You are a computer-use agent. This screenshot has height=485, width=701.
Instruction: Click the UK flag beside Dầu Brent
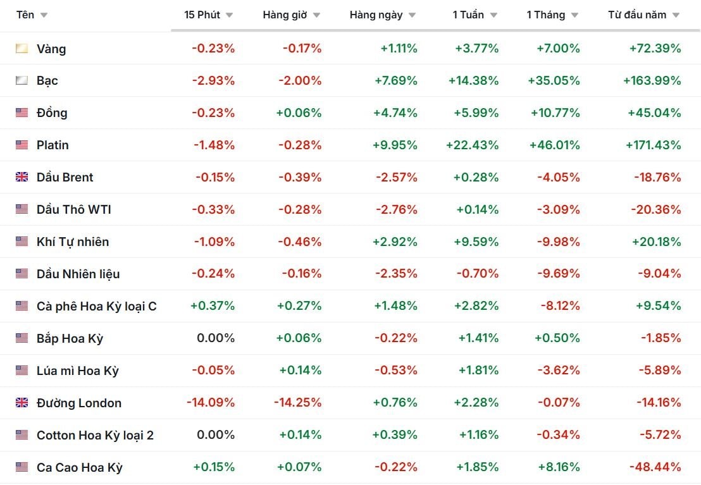click(x=22, y=178)
